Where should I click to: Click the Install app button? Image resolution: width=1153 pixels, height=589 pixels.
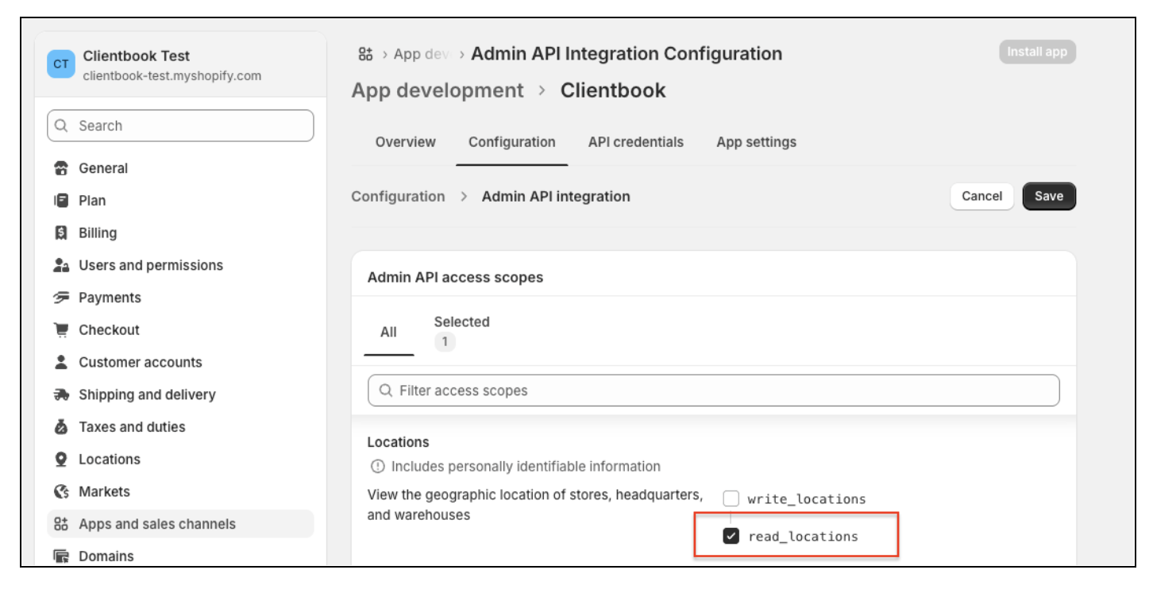(1037, 52)
